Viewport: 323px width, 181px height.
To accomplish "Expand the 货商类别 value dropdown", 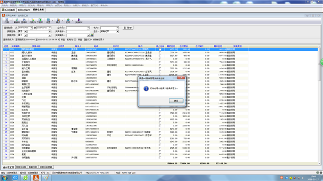I will pos(50,35).
